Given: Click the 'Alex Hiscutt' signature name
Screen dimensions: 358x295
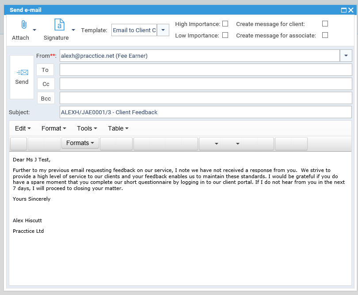Looking at the screenshot, I should tap(27, 220).
